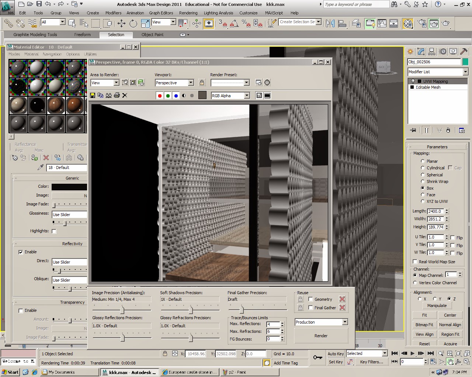Clear the rendered frame window image
Screen dimensions: 472x377
click(x=125, y=95)
